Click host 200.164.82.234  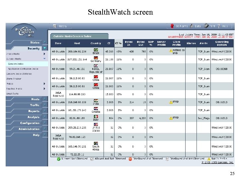pyautogui.click(x=77, y=51)
